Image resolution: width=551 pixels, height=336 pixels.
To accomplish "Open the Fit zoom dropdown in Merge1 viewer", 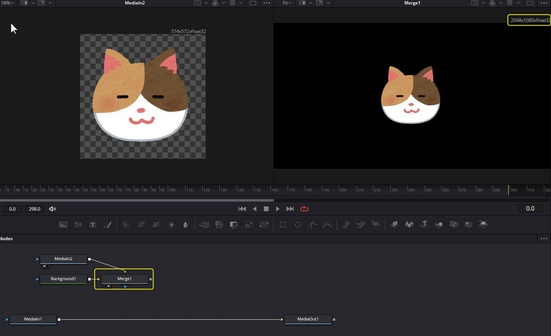I will [287, 3].
